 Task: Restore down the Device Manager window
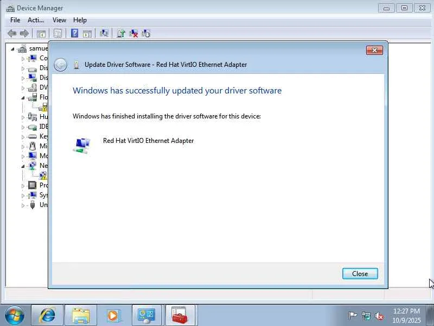pyautogui.click(x=404, y=8)
